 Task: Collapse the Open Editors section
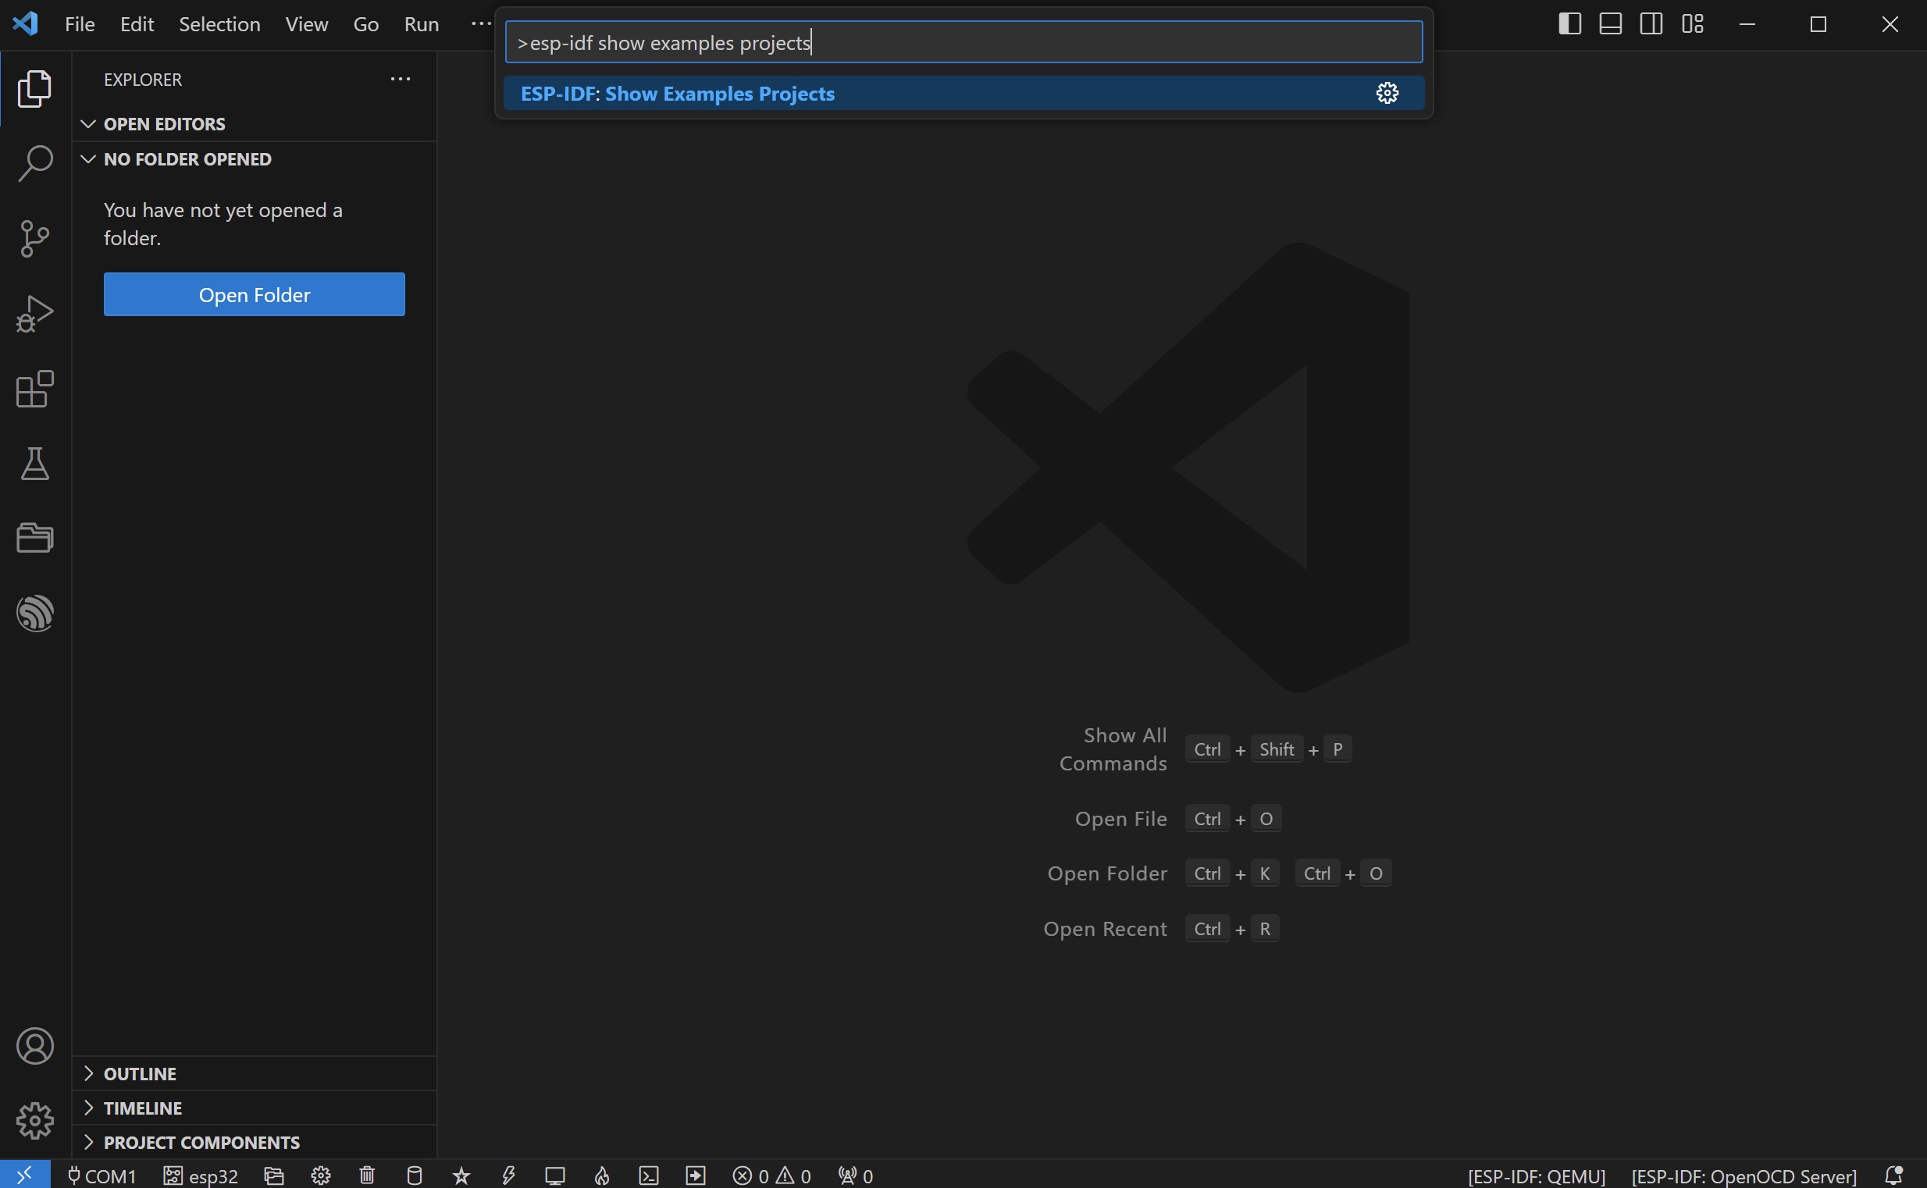(255, 124)
